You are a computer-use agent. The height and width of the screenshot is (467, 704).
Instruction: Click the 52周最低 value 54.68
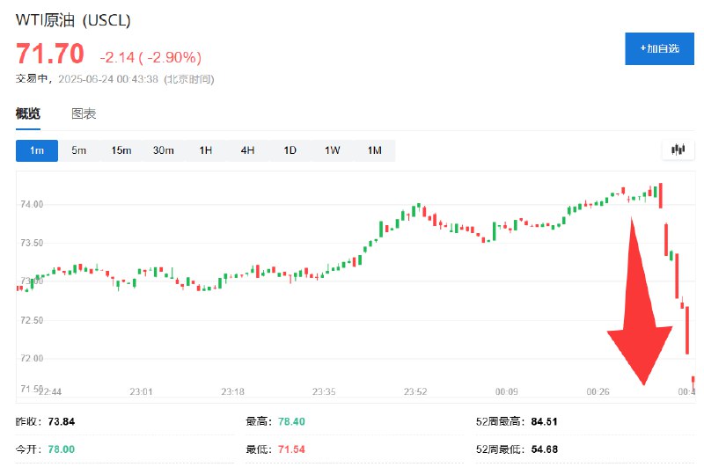coord(544,449)
